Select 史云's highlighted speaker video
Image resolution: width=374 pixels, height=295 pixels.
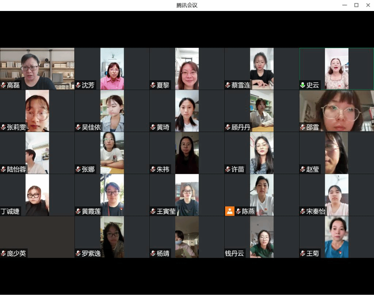point(336,69)
